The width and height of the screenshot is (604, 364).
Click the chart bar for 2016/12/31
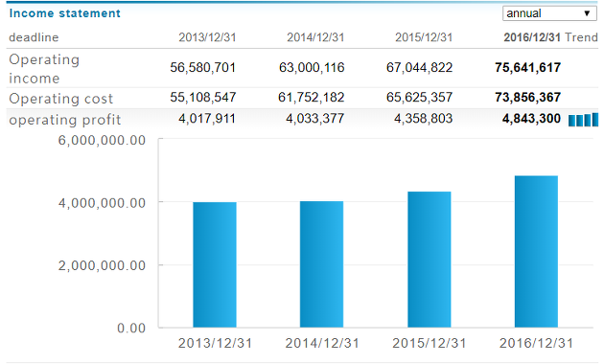(x=536, y=252)
